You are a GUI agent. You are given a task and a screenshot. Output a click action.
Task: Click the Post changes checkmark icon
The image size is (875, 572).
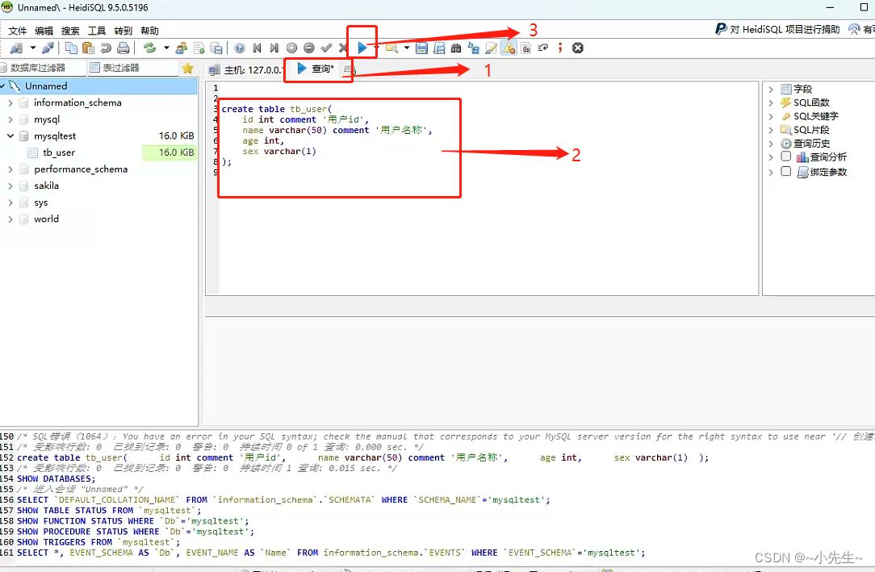[x=326, y=48]
